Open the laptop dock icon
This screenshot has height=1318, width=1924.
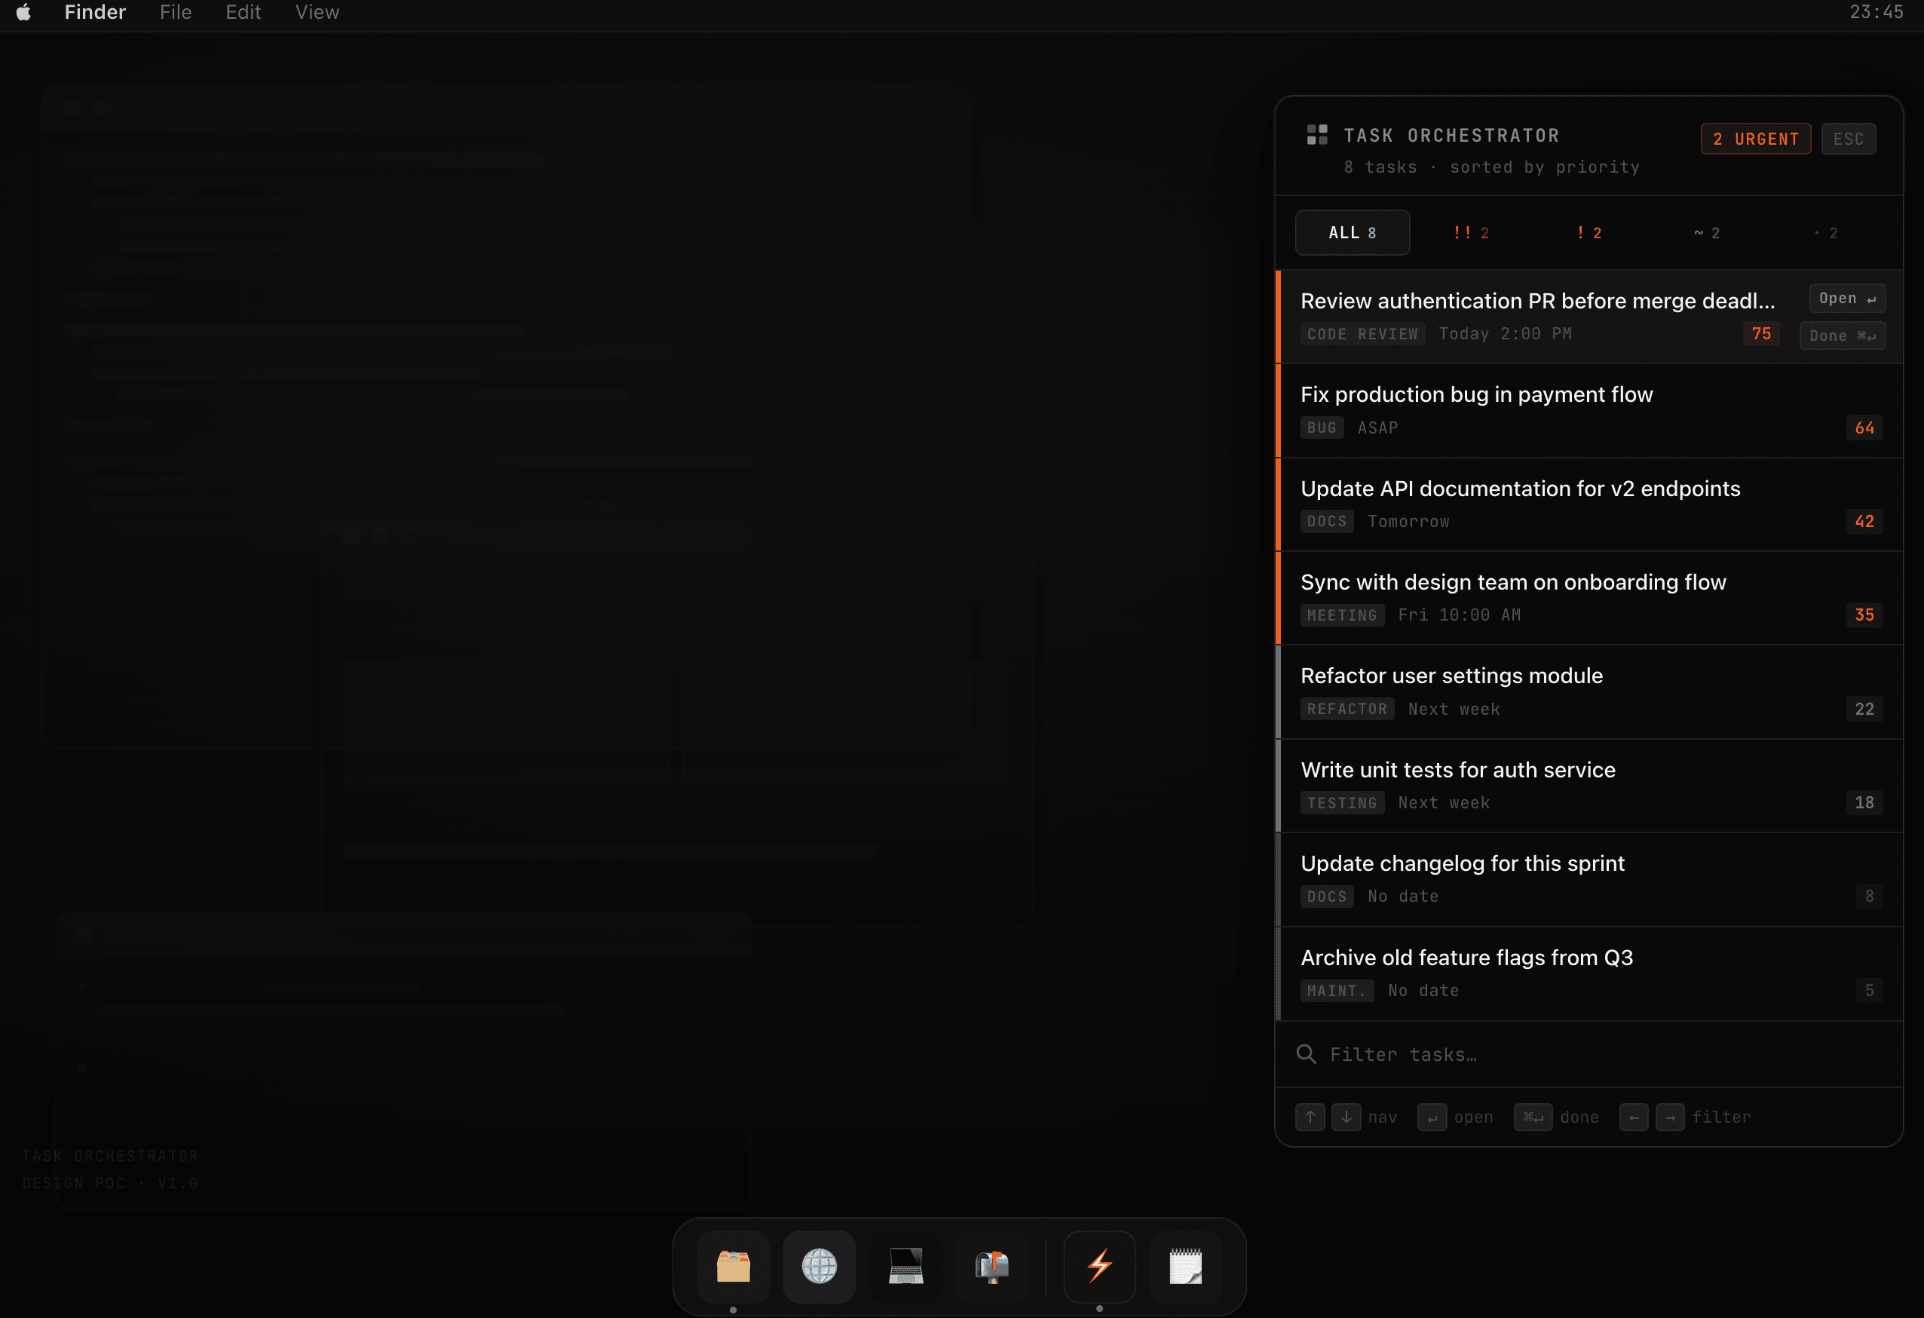[905, 1266]
